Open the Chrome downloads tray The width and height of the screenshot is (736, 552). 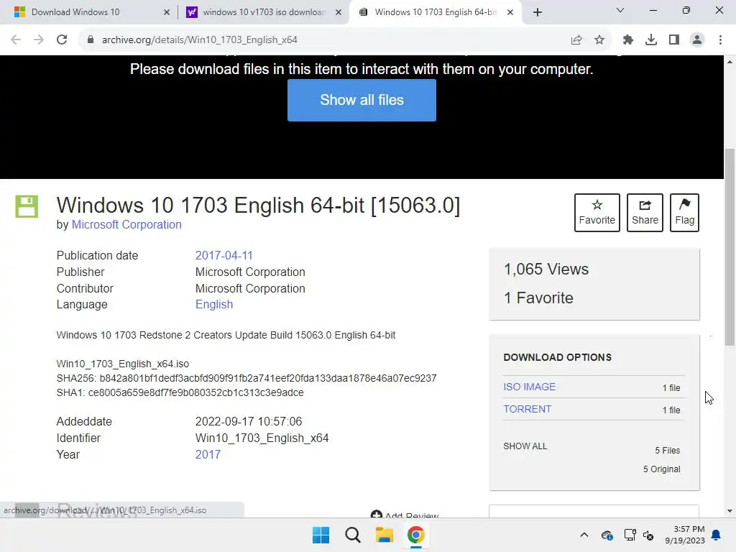click(651, 40)
